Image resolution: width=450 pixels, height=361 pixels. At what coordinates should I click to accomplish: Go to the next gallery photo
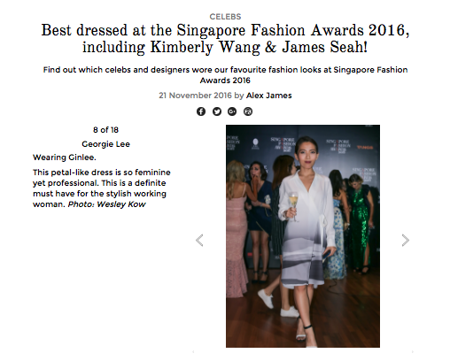(406, 240)
